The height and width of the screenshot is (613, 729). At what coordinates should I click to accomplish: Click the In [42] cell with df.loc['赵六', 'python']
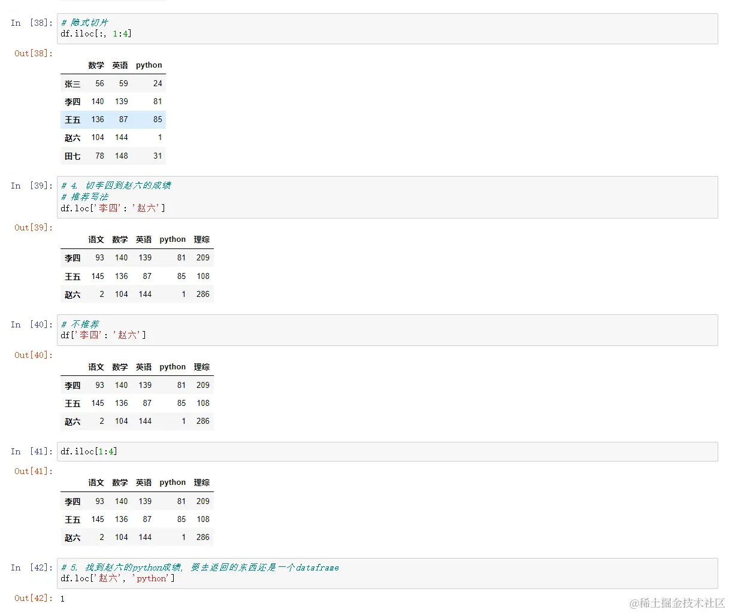388,573
